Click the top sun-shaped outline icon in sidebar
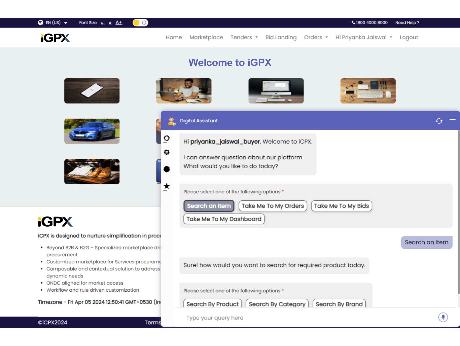This screenshot has height=346, width=460. tap(167, 138)
